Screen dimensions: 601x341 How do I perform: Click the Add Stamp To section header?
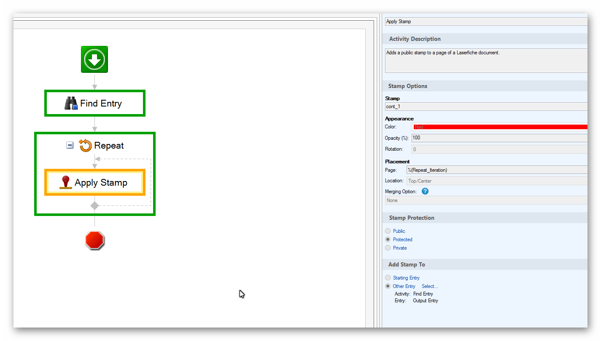point(485,264)
